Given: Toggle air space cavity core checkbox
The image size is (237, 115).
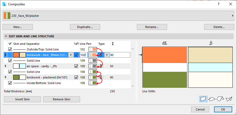Looking at the screenshot, I should pos(76,66).
